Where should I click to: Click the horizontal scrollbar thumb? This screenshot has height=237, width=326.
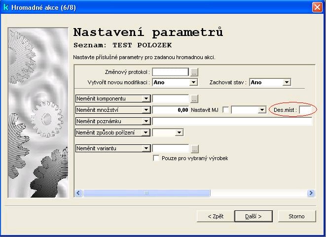coord(146,193)
